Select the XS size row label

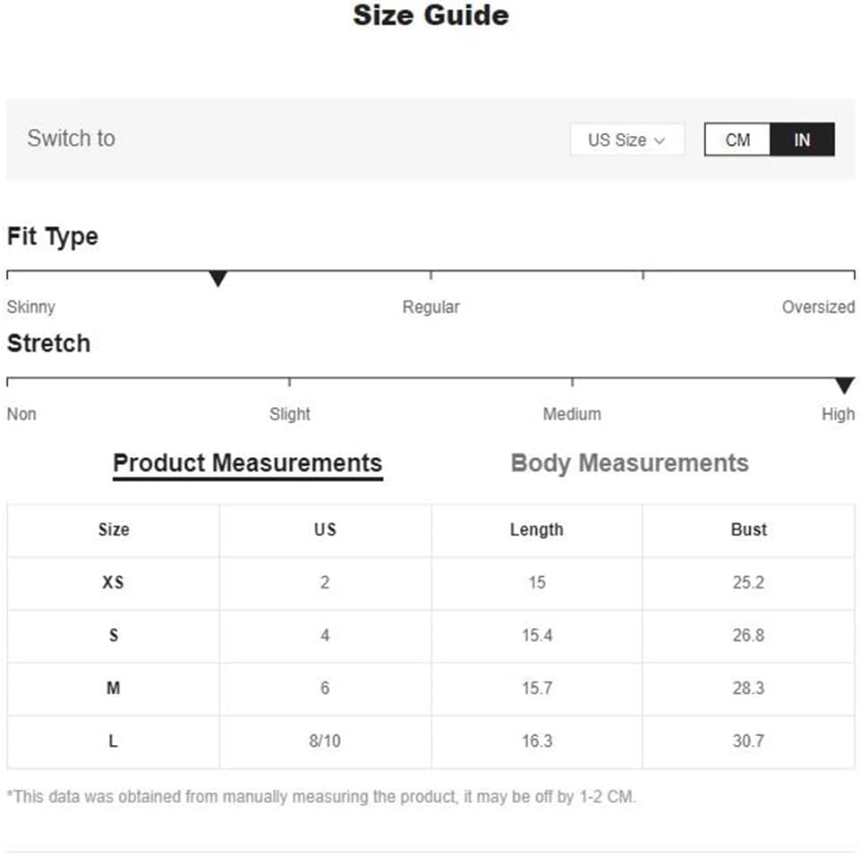[x=113, y=582]
